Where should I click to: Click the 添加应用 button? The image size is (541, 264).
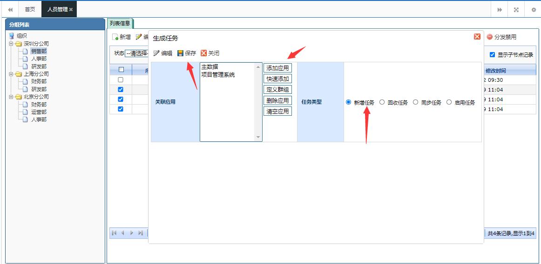(x=278, y=68)
